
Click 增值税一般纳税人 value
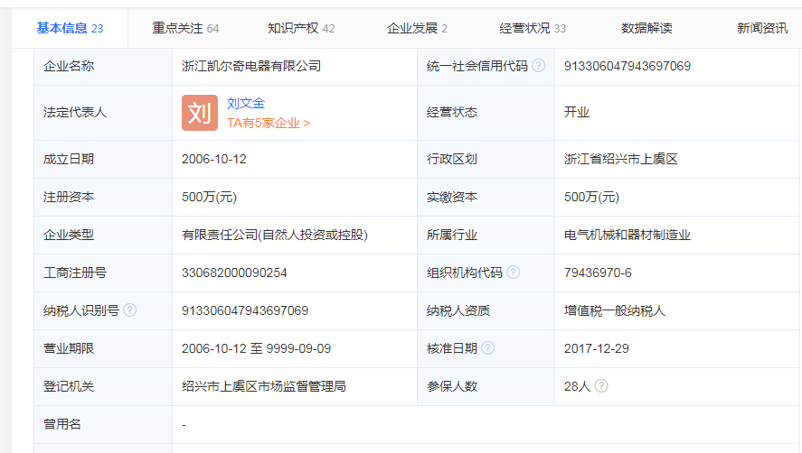click(614, 310)
